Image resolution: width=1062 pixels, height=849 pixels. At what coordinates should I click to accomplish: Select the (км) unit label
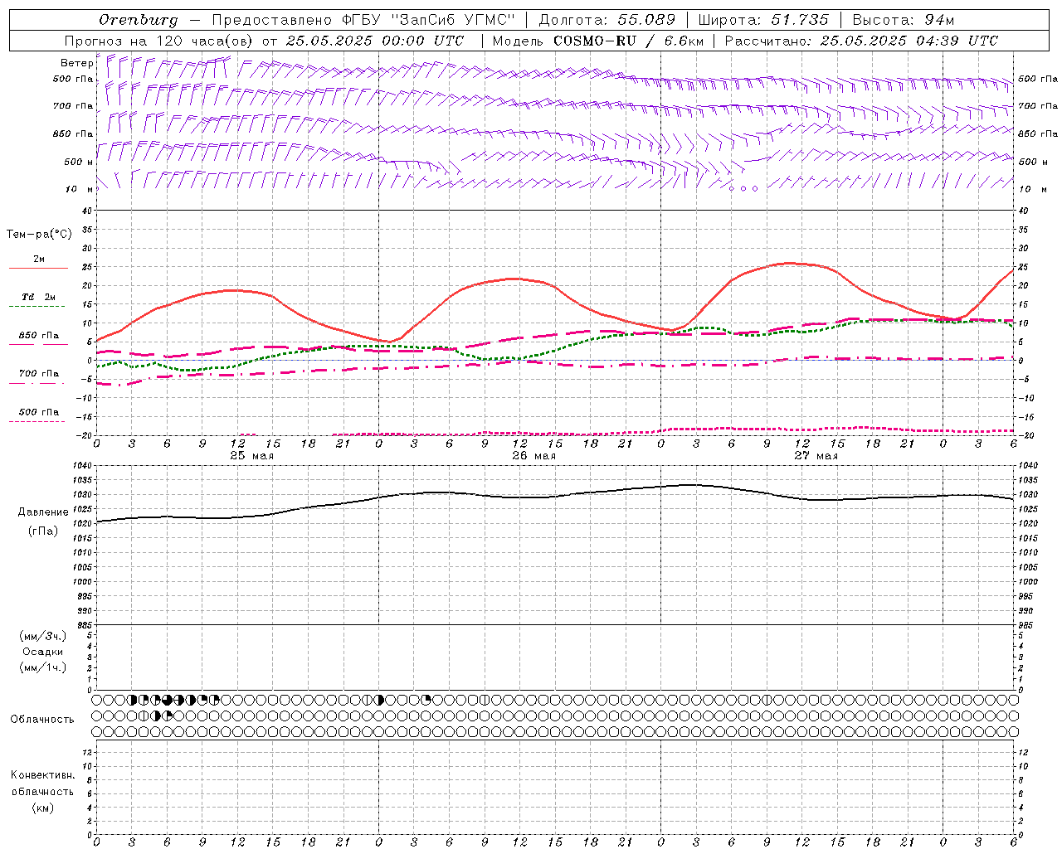[43, 807]
